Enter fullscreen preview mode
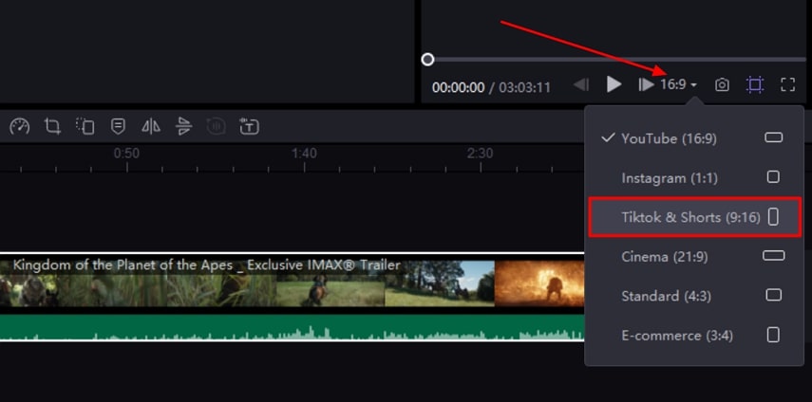The image size is (812, 402). click(x=787, y=84)
